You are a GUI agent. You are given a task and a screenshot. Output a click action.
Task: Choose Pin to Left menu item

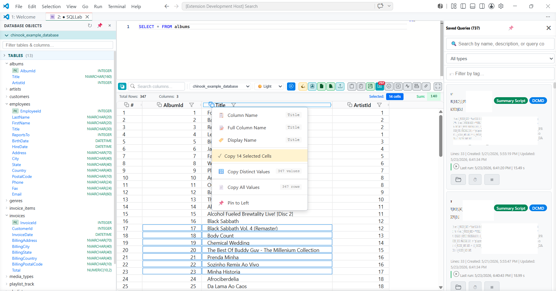(x=260, y=203)
